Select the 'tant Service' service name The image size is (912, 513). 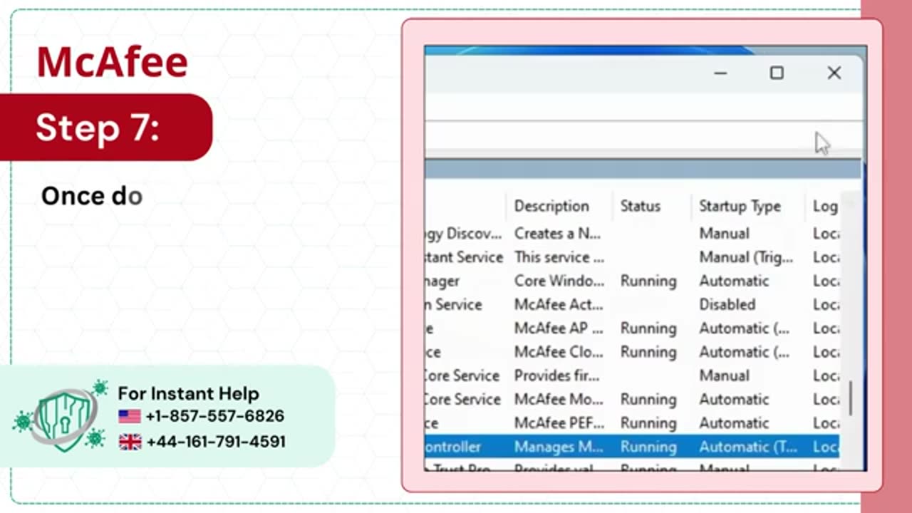[x=464, y=257]
